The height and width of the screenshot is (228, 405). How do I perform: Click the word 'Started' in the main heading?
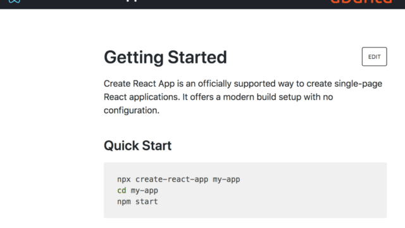[197, 57]
